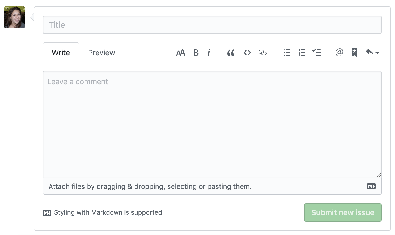Image resolution: width=395 pixels, height=235 pixels.
Task: Apply italic text formatting
Action: [x=209, y=53]
